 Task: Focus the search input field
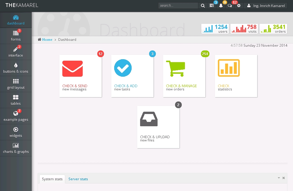[x=178, y=6]
